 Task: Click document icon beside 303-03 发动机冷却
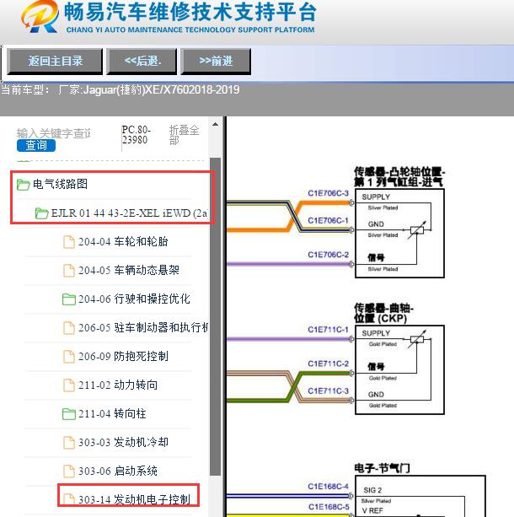pos(68,443)
